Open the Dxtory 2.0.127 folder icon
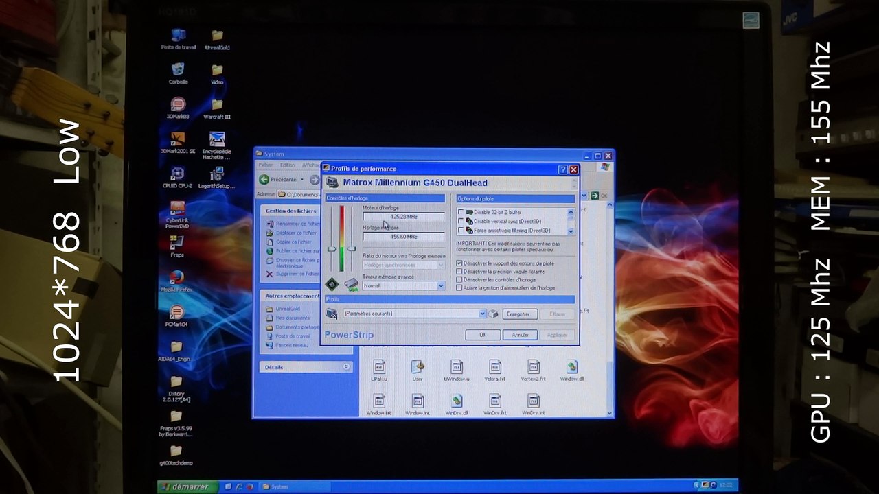 (x=176, y=388)
